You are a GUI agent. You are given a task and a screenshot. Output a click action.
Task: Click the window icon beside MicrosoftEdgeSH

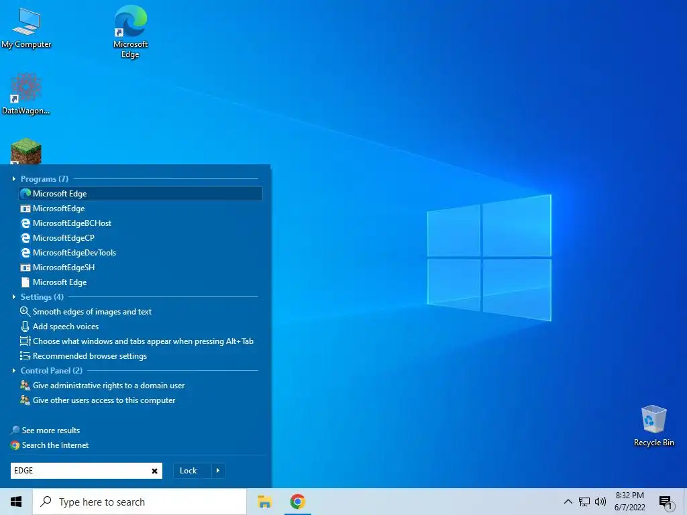(26, 268)
